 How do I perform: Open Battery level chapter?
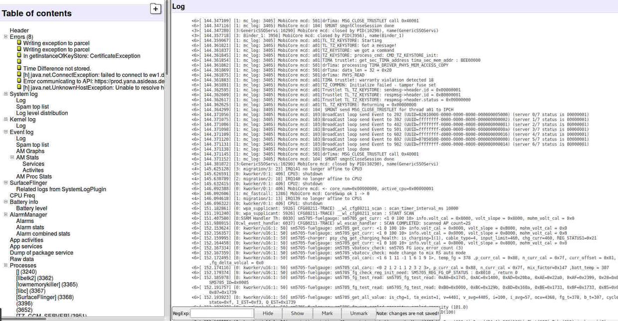pos(31,208)
